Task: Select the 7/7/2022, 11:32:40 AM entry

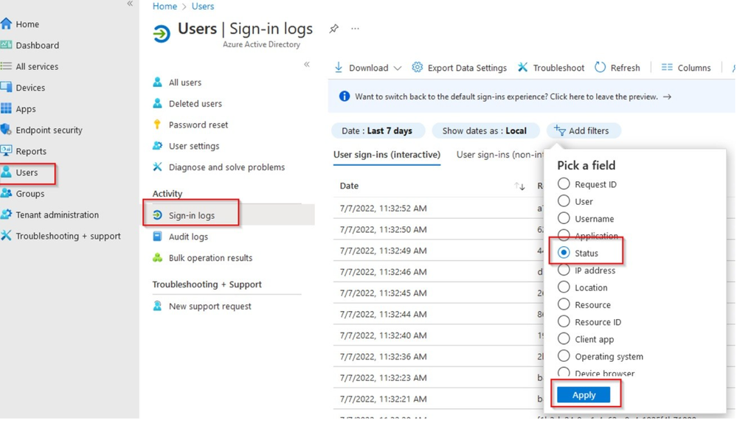Action: (x=438, y=335)
